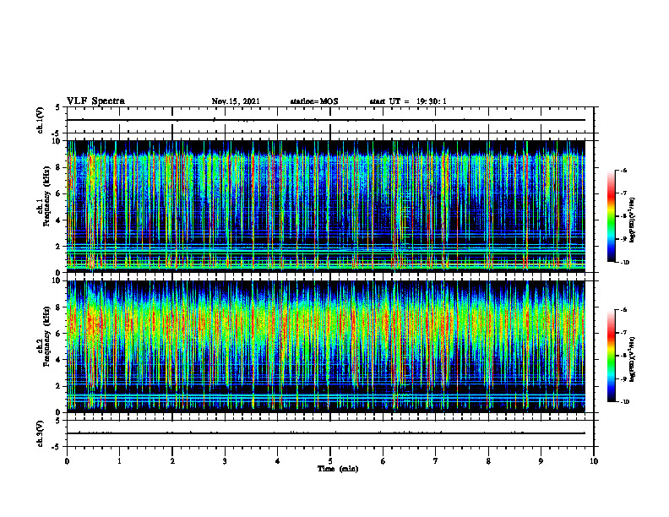Click the "Time (min)" axis label

tap(338, 469)
